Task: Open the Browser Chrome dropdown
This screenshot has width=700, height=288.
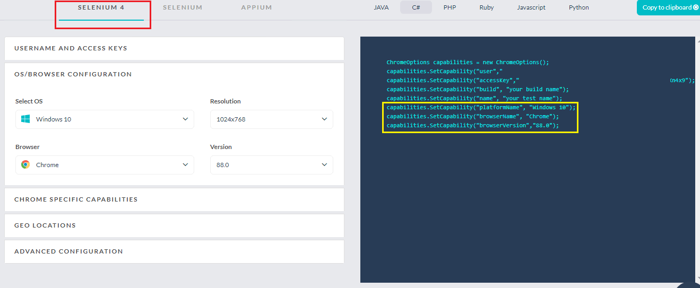Action: pyautogui.click(x=105, y=165)
